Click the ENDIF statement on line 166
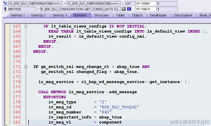The height and width of the screenshot is (126, 211). 51,42
